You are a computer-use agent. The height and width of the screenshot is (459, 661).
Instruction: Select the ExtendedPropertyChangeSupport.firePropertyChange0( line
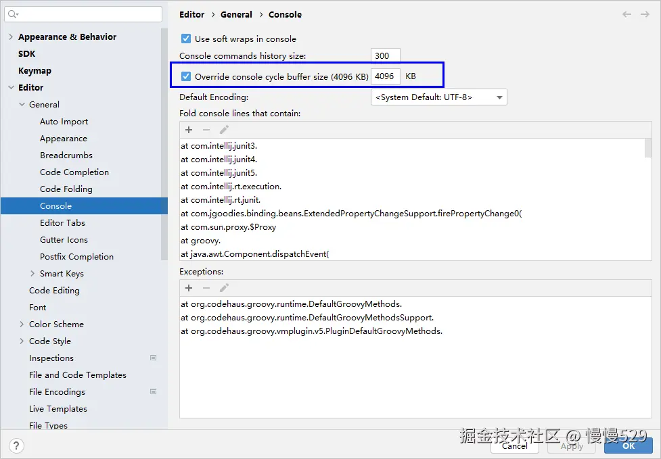click(x=351, y=214)
